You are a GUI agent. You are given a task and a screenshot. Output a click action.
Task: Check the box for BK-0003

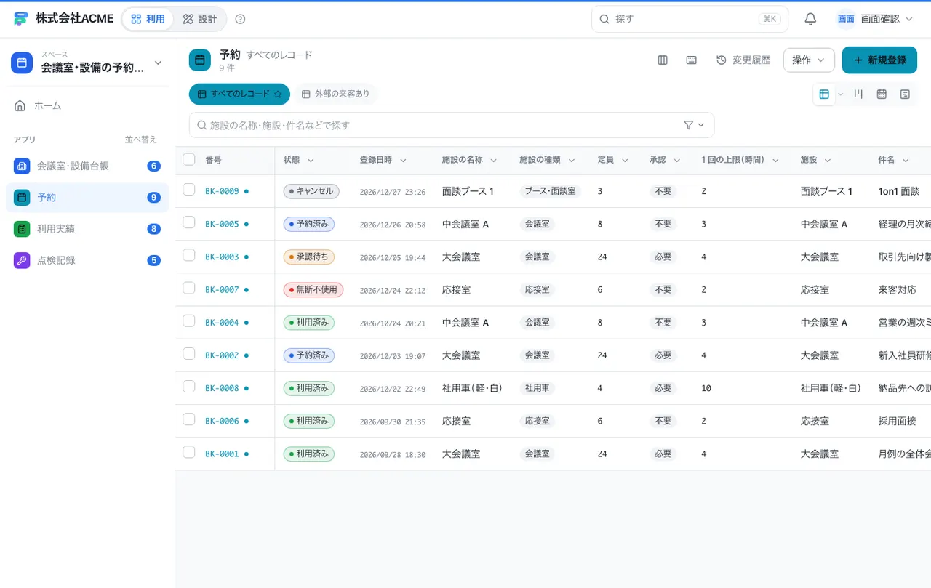pyautogui.click(x=189, y=255)
